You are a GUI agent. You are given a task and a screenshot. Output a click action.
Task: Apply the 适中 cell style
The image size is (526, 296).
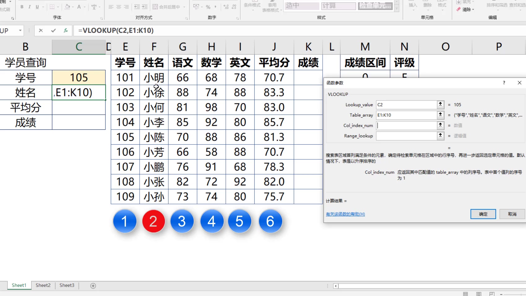coord(302,6)
